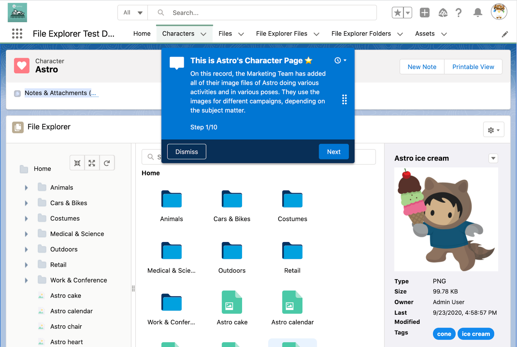Expand the File Explorer Files chevron

coord(317,34)
